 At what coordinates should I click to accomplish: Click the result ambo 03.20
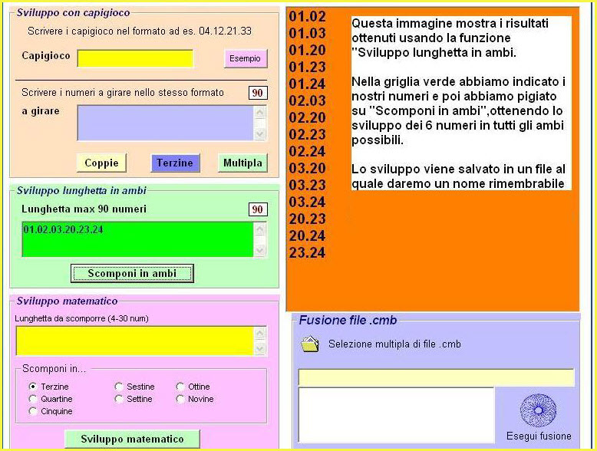point(307,168)
